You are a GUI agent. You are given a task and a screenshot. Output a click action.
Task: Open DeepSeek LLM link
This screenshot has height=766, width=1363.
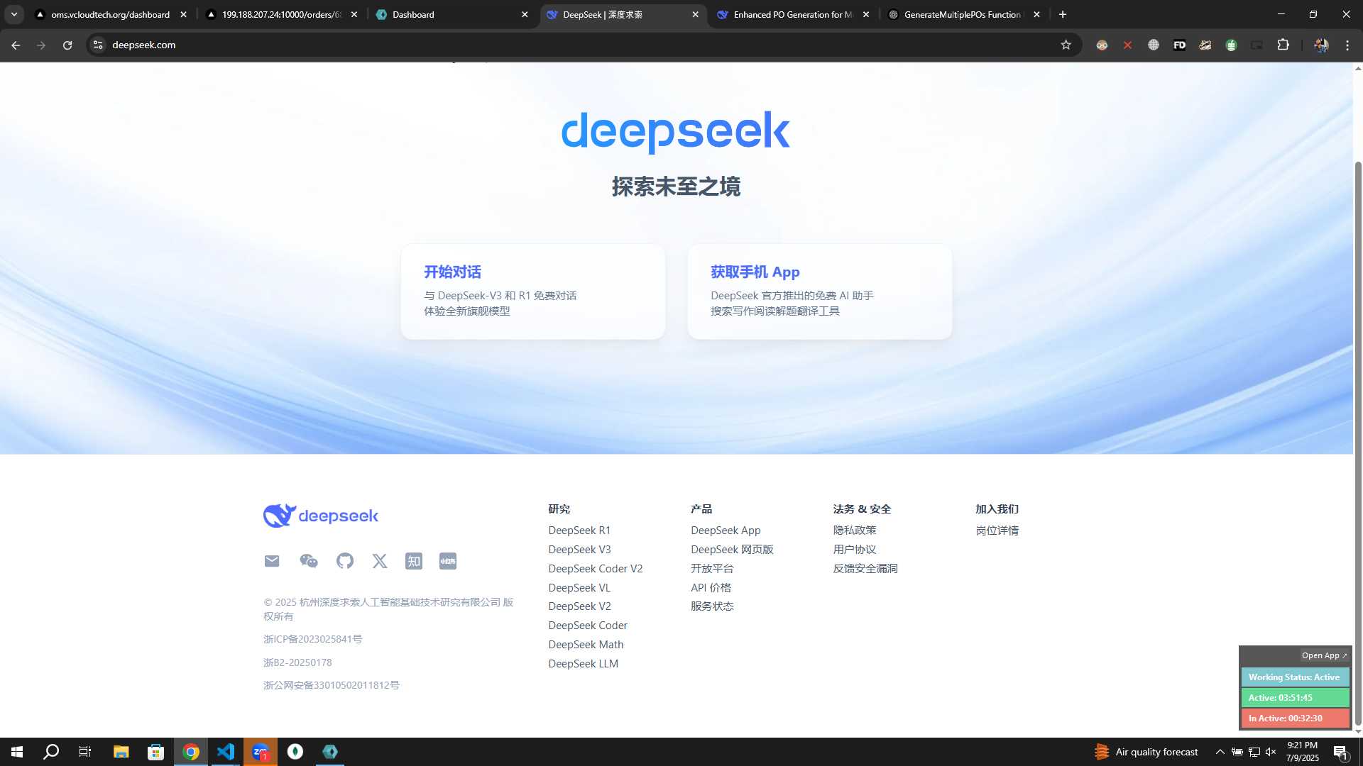click(x=583, y=664)
